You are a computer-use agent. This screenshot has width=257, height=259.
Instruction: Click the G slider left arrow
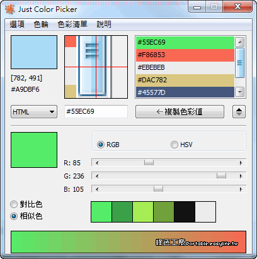point(97,176)
